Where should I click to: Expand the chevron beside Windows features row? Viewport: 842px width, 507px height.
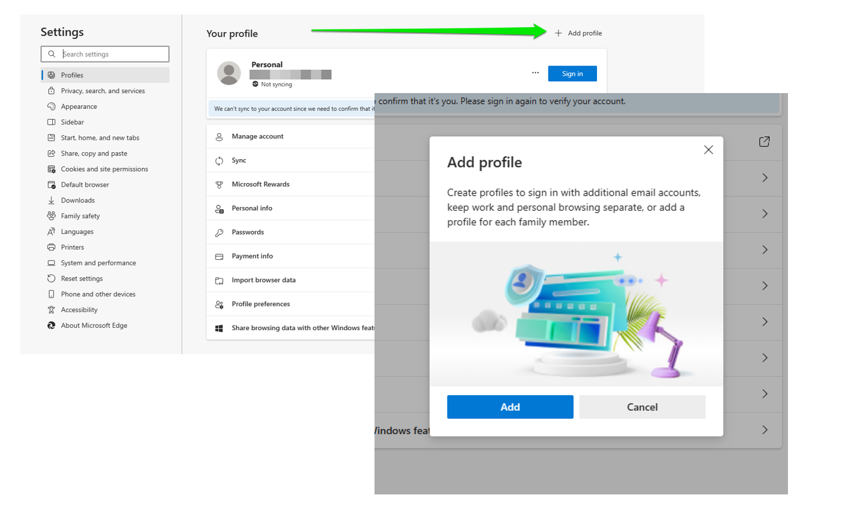[x=765, y=430]
